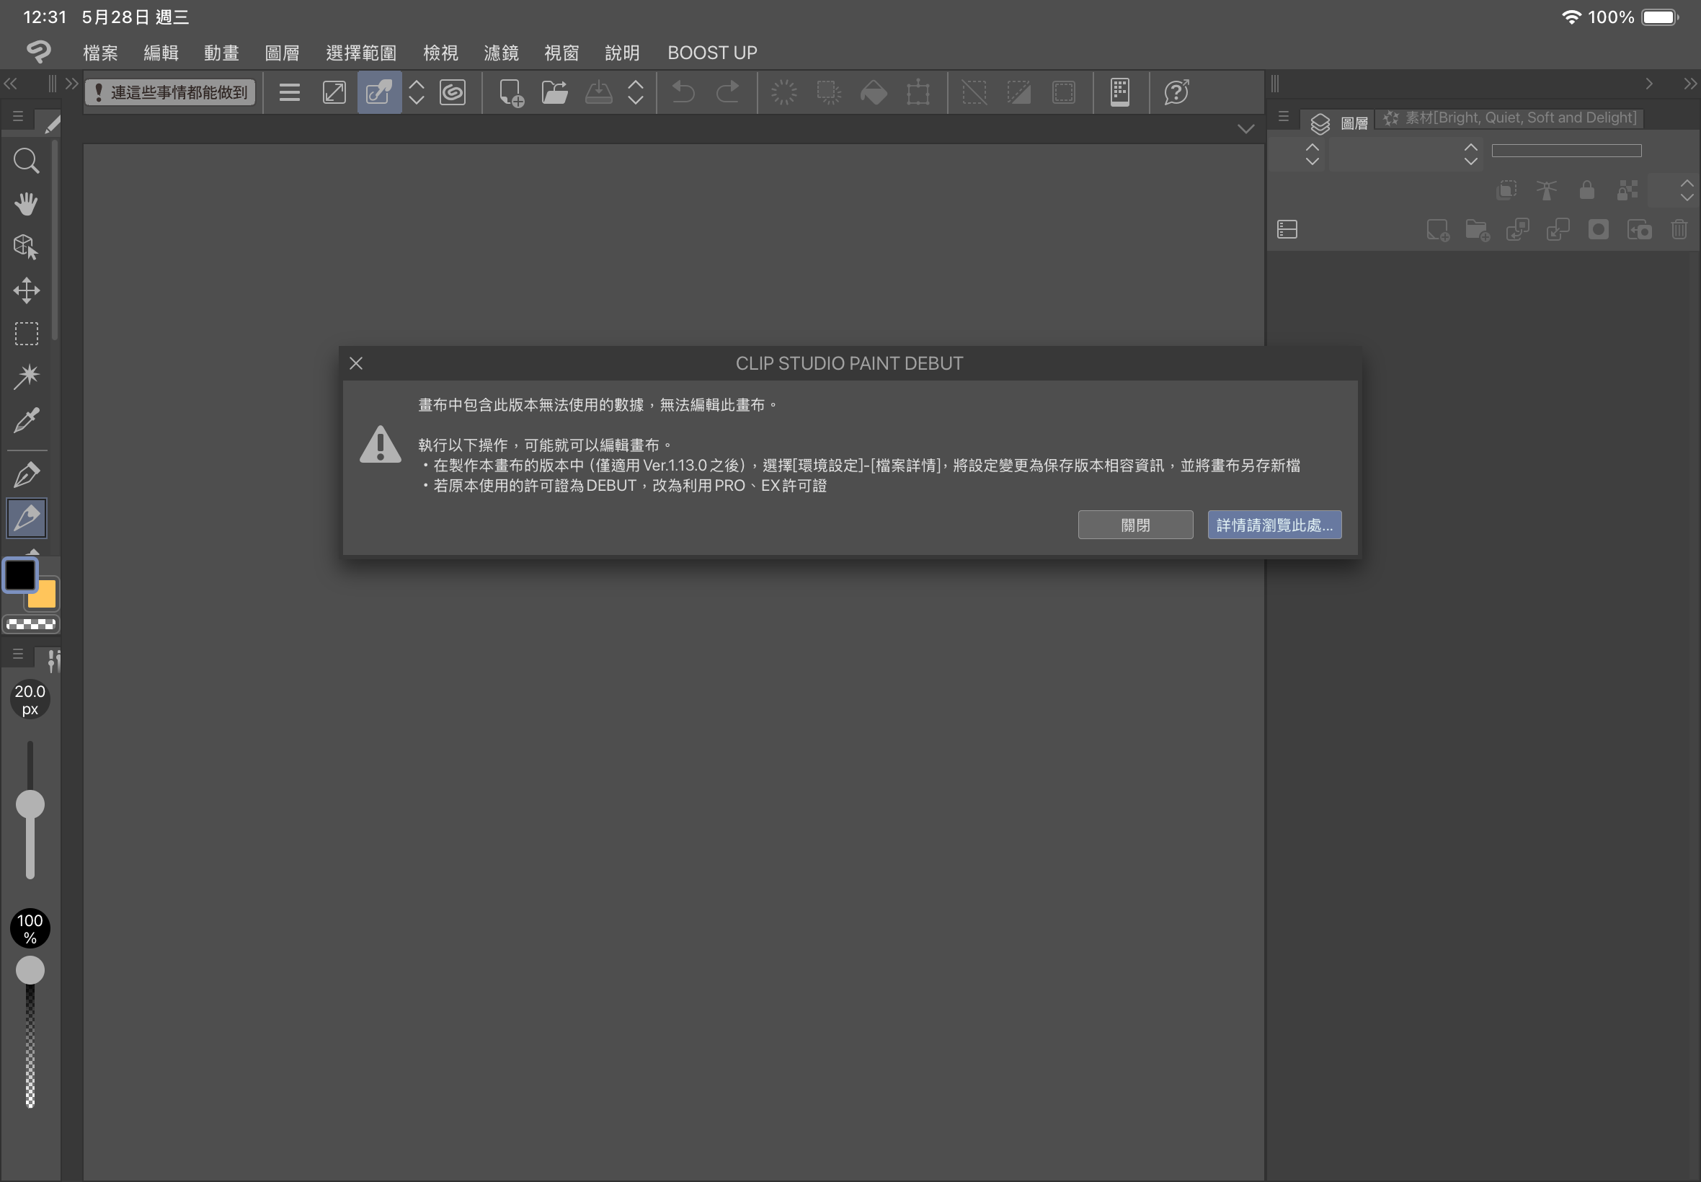
Task: Open the Clip Studio logo app menu
Action: pyautogui.click(x=38, y=52)
